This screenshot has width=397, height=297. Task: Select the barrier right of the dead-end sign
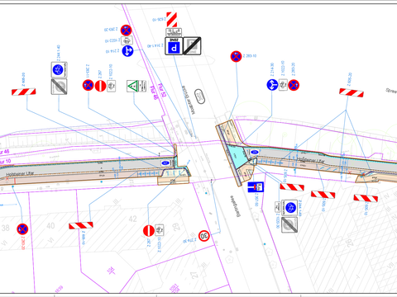292,187
